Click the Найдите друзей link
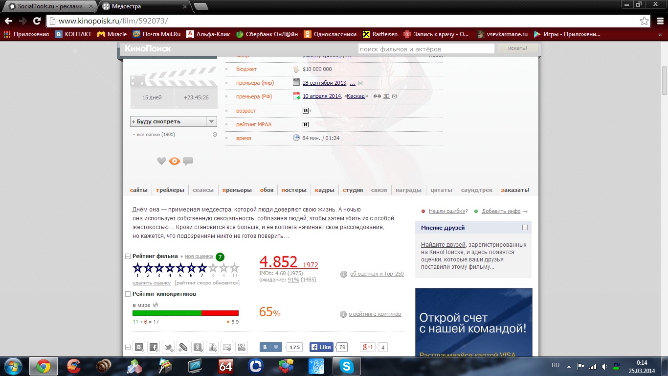The height and width of the screenshot is (376, 668). point(443,244)
